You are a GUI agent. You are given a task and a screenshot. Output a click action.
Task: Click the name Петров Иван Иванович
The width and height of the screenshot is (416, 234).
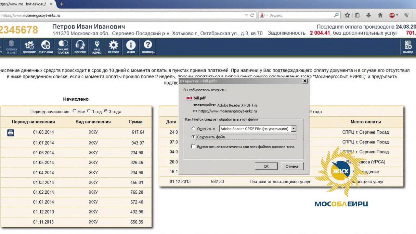click(88, 26)
